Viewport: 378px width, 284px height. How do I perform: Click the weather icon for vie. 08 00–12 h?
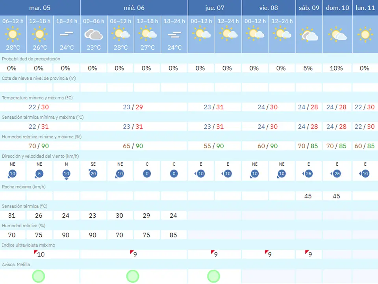coord(255,34)
